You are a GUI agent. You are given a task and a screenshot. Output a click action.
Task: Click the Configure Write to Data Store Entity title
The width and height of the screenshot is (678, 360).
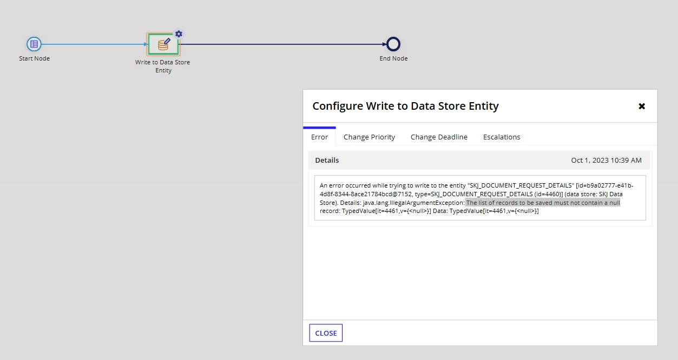click(405, 106)
